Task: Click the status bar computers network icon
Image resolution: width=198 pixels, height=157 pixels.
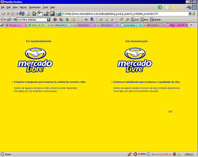Action: pyautogui.click(x=149, y=154)
